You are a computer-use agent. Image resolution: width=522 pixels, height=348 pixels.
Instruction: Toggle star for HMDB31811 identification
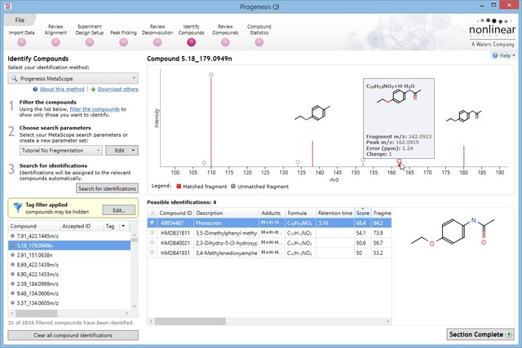[153, 232]
